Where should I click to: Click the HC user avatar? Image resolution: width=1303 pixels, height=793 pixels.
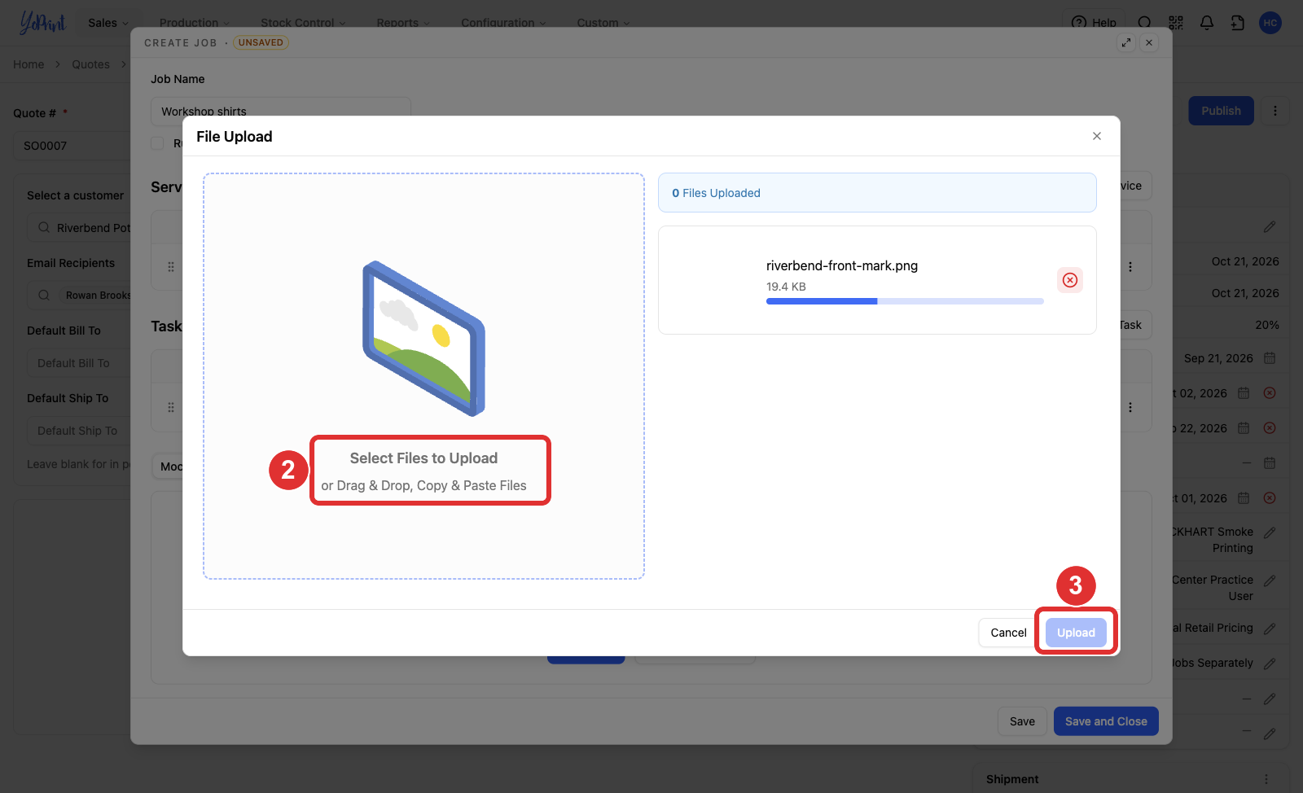(x=1270, y=23)
